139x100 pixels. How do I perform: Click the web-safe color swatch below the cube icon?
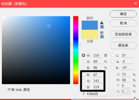pos(102,37)
